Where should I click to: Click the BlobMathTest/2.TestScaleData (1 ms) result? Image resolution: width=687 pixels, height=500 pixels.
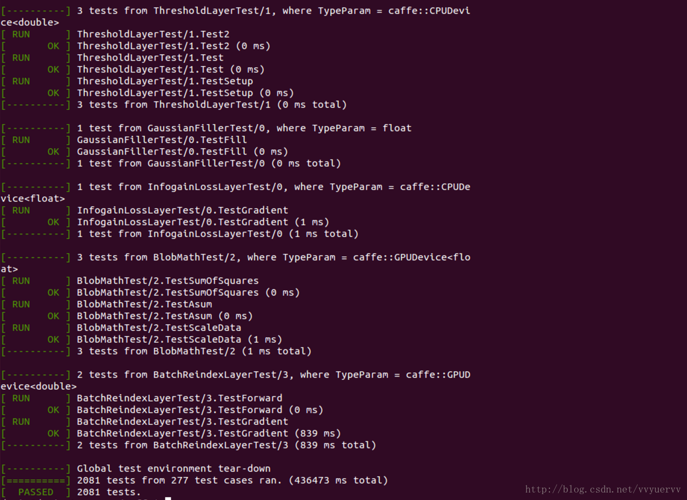tap(179, 339)
